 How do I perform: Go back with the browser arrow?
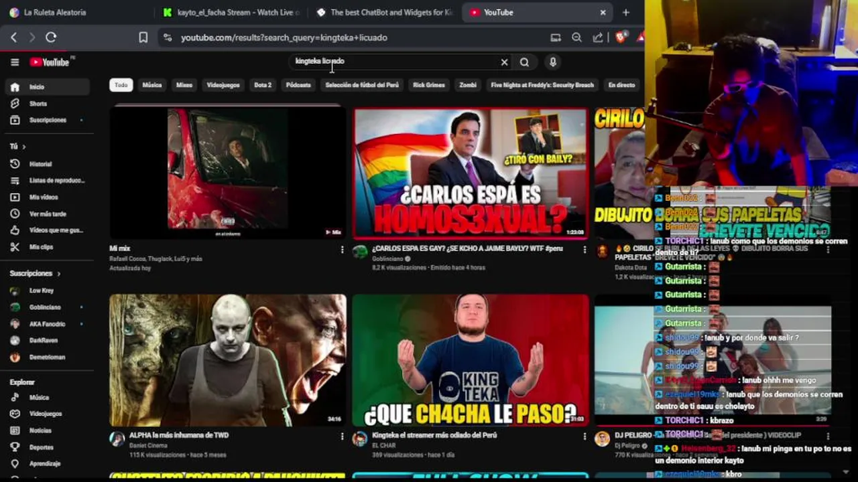13,37
